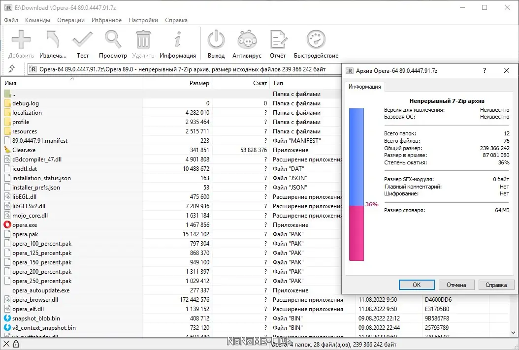
Task: Click the d3dcompiler_47.dll file icon
Action: tap(7, 159)
